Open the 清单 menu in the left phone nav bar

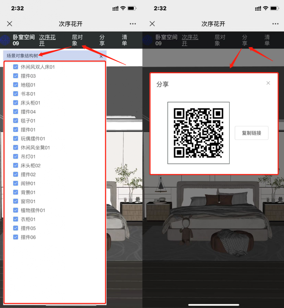pos(124,40)
